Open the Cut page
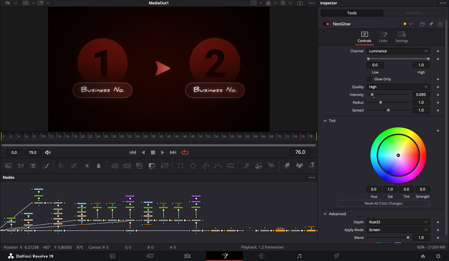Screen dimensions: 449x261 (x=150, y=256)
